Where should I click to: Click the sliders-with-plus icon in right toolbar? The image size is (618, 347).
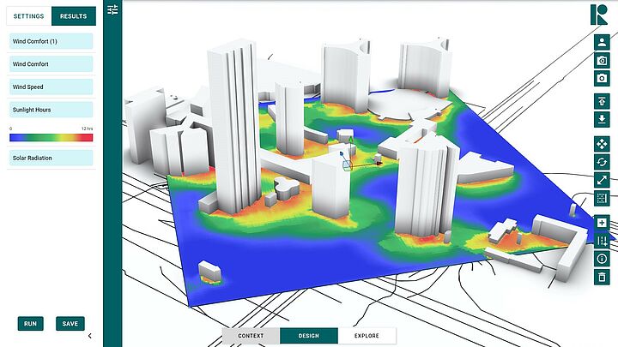[x=602, y=241]
